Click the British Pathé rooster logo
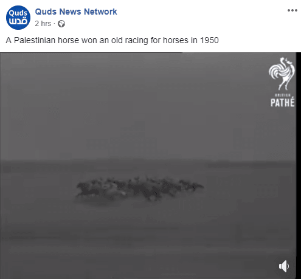301x279 pixels. click(x=282, y=74)
